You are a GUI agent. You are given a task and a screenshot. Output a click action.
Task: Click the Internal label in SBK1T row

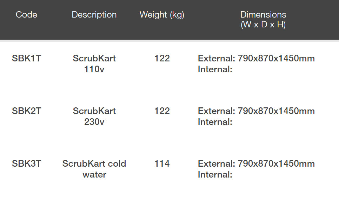point(215,69)
